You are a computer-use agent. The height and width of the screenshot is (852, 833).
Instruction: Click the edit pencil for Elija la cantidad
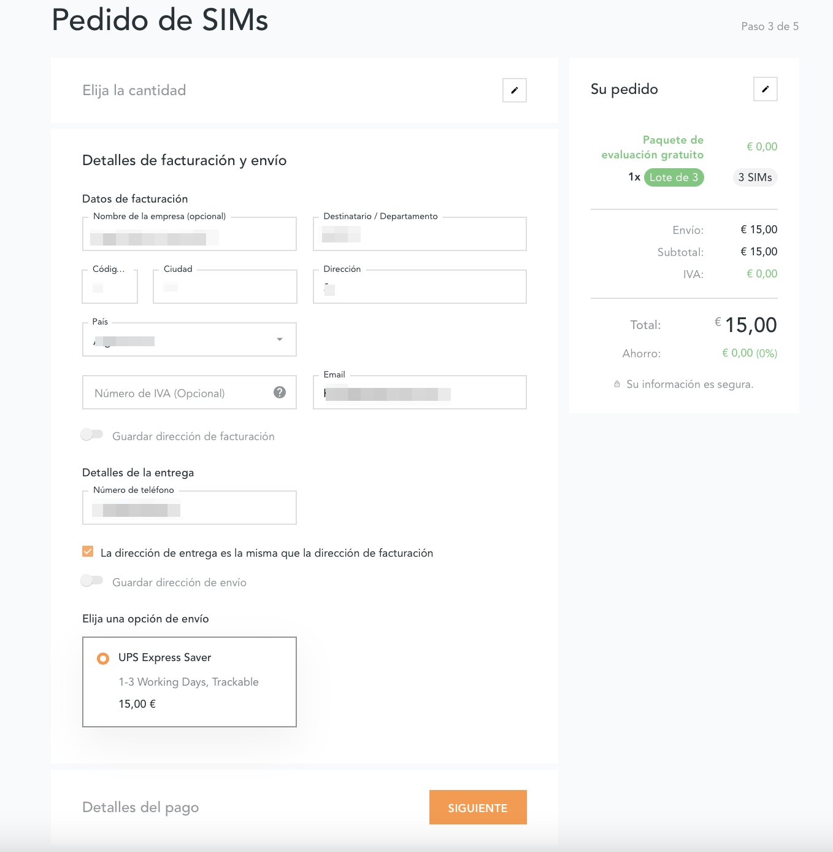(x=514, y=90)
